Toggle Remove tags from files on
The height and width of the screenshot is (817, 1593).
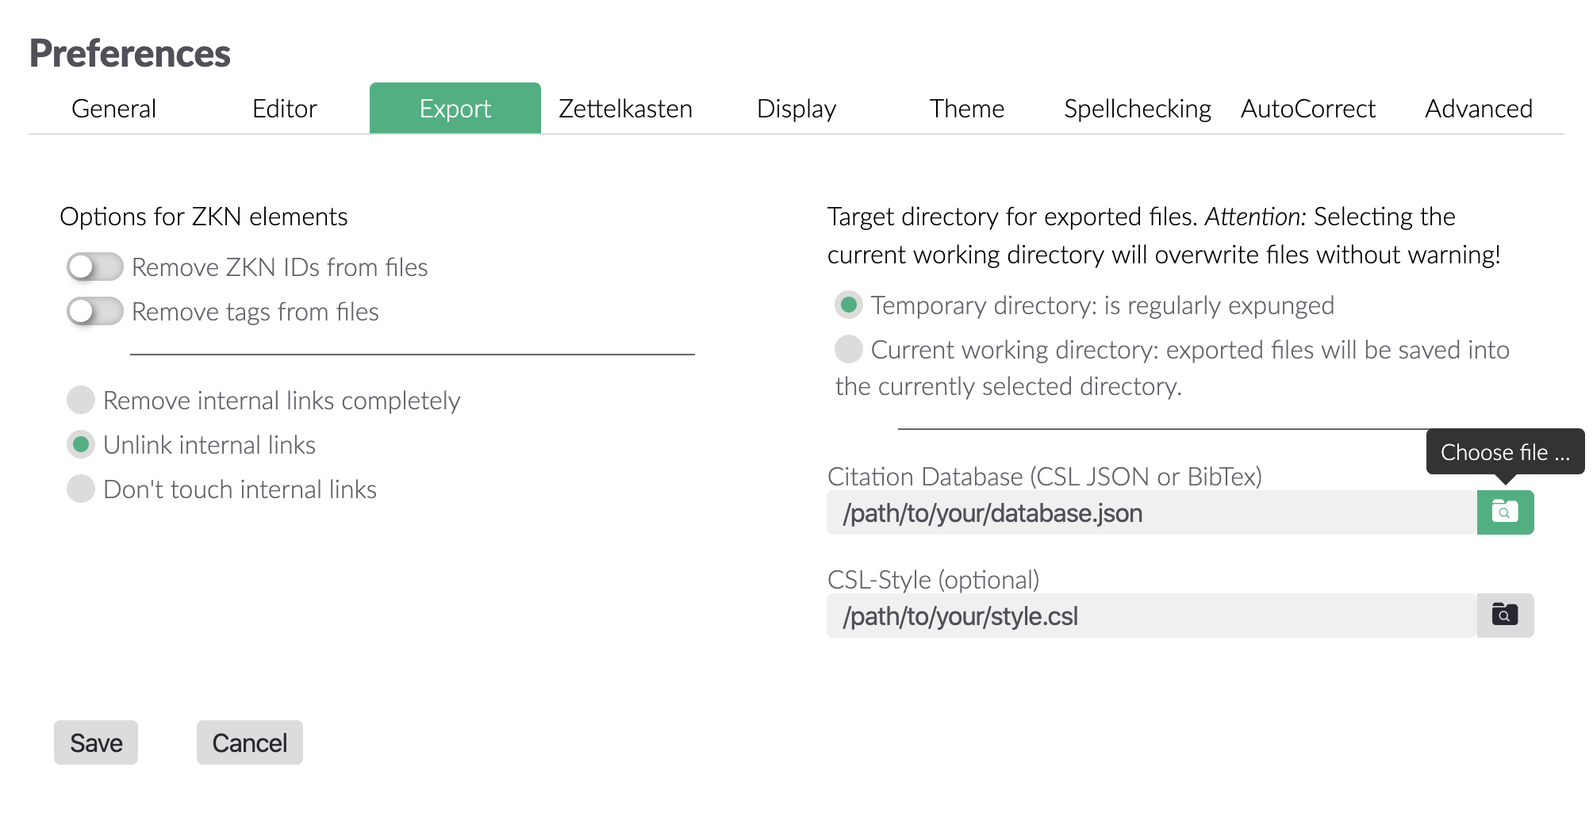point(93,312)
